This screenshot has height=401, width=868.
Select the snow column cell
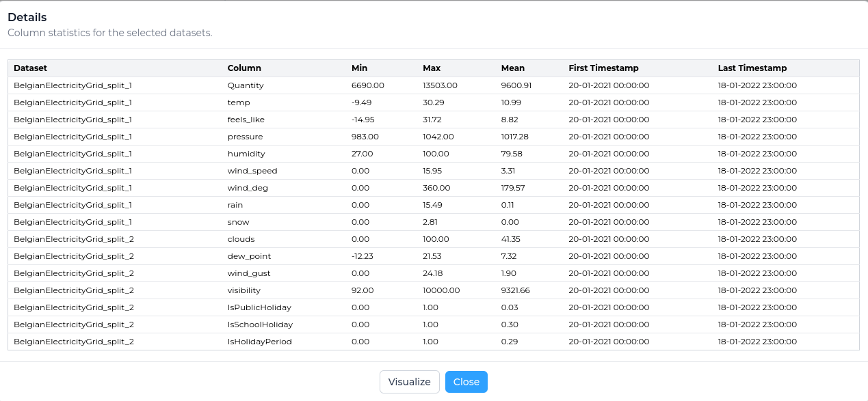[x=239, y=222]
